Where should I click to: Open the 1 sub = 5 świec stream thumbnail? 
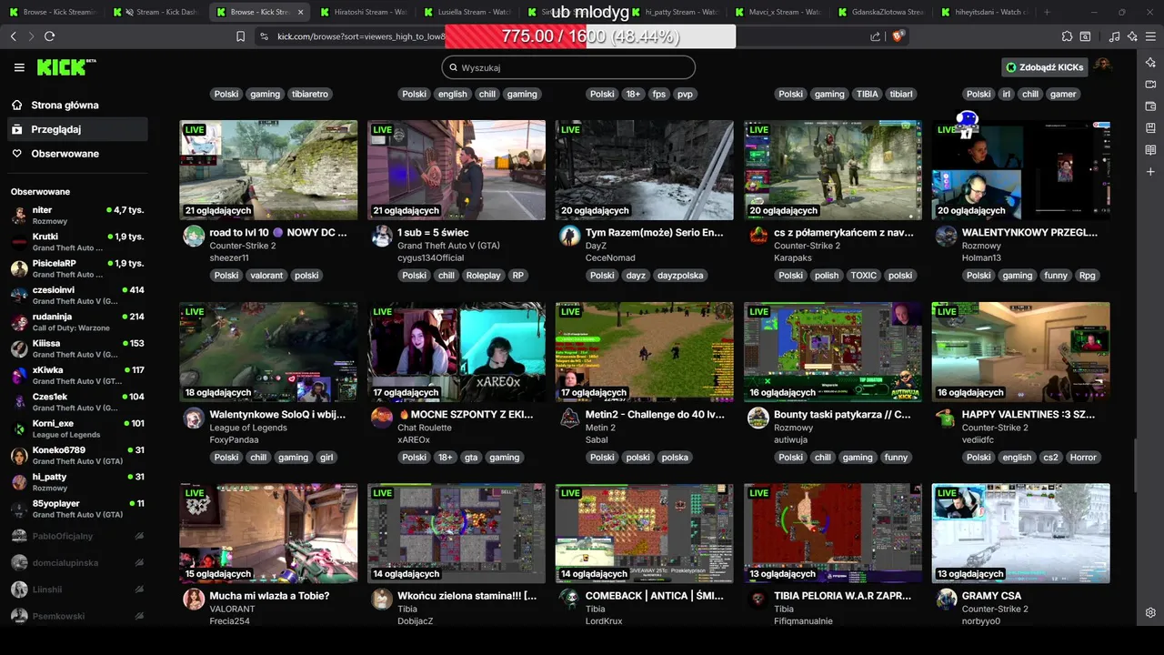pyautogui.click(x=457, y=170)
